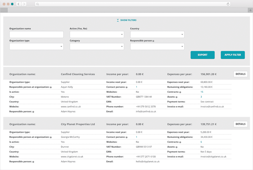Click email info@canfind.co.uk

[x=146, y=111]
